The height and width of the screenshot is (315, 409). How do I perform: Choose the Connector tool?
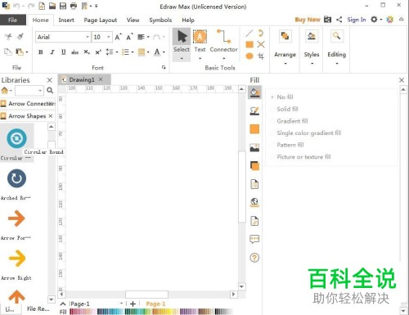pyautogui.click(x=223, y=44)
